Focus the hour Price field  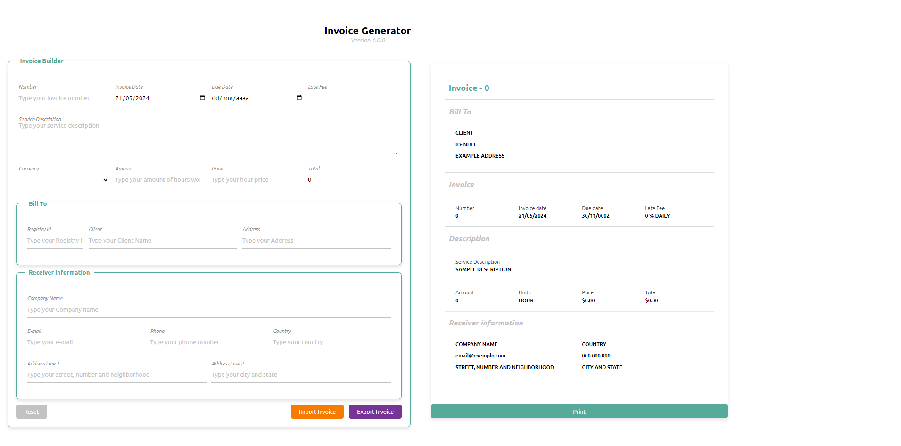(257, 180)
